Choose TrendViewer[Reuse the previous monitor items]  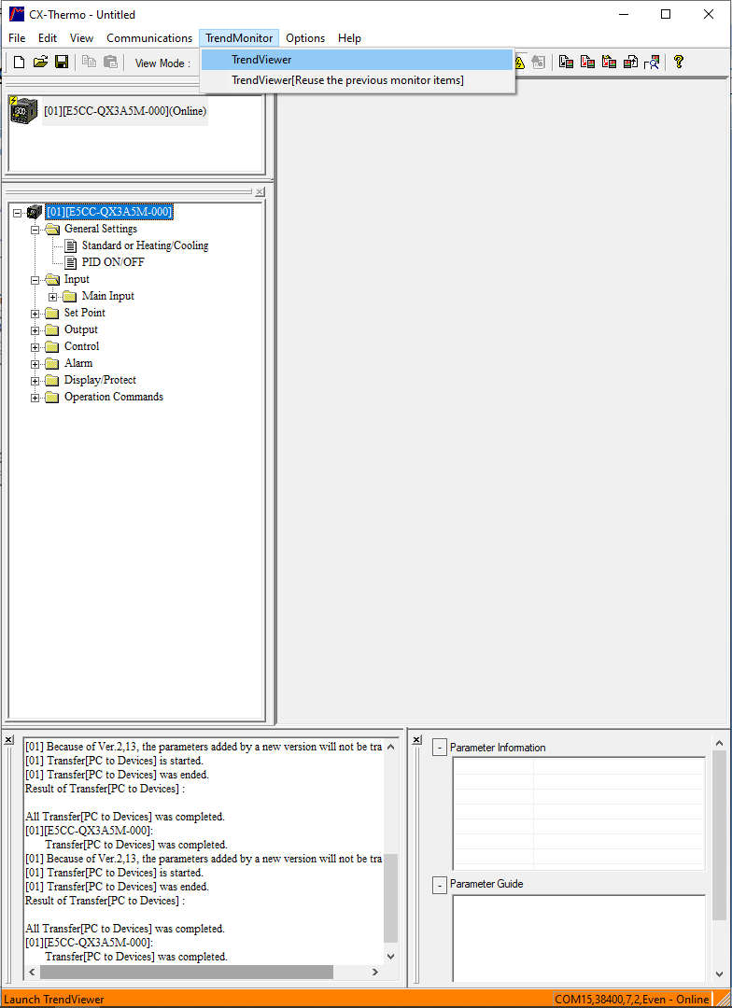click(357, 80)
